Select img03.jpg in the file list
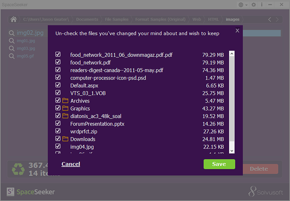The image size is (290, 201). pyautogui.click(x=26, y=48)
